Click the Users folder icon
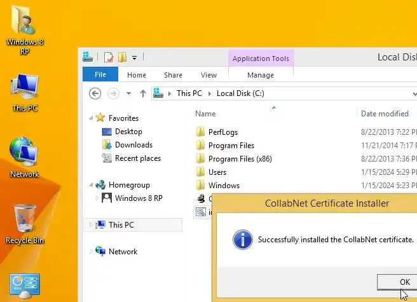 200,172
